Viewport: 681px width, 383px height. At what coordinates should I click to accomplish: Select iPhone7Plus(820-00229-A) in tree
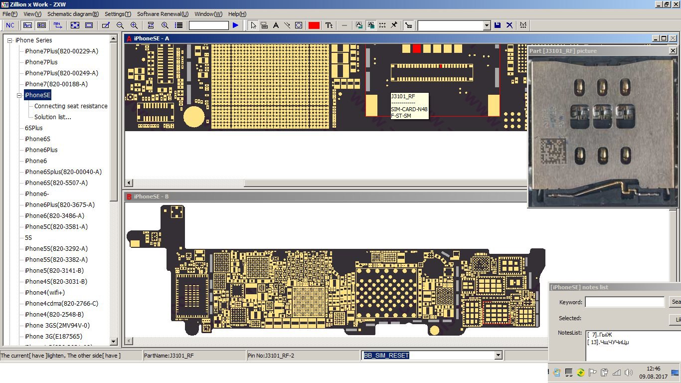(61, 51)
